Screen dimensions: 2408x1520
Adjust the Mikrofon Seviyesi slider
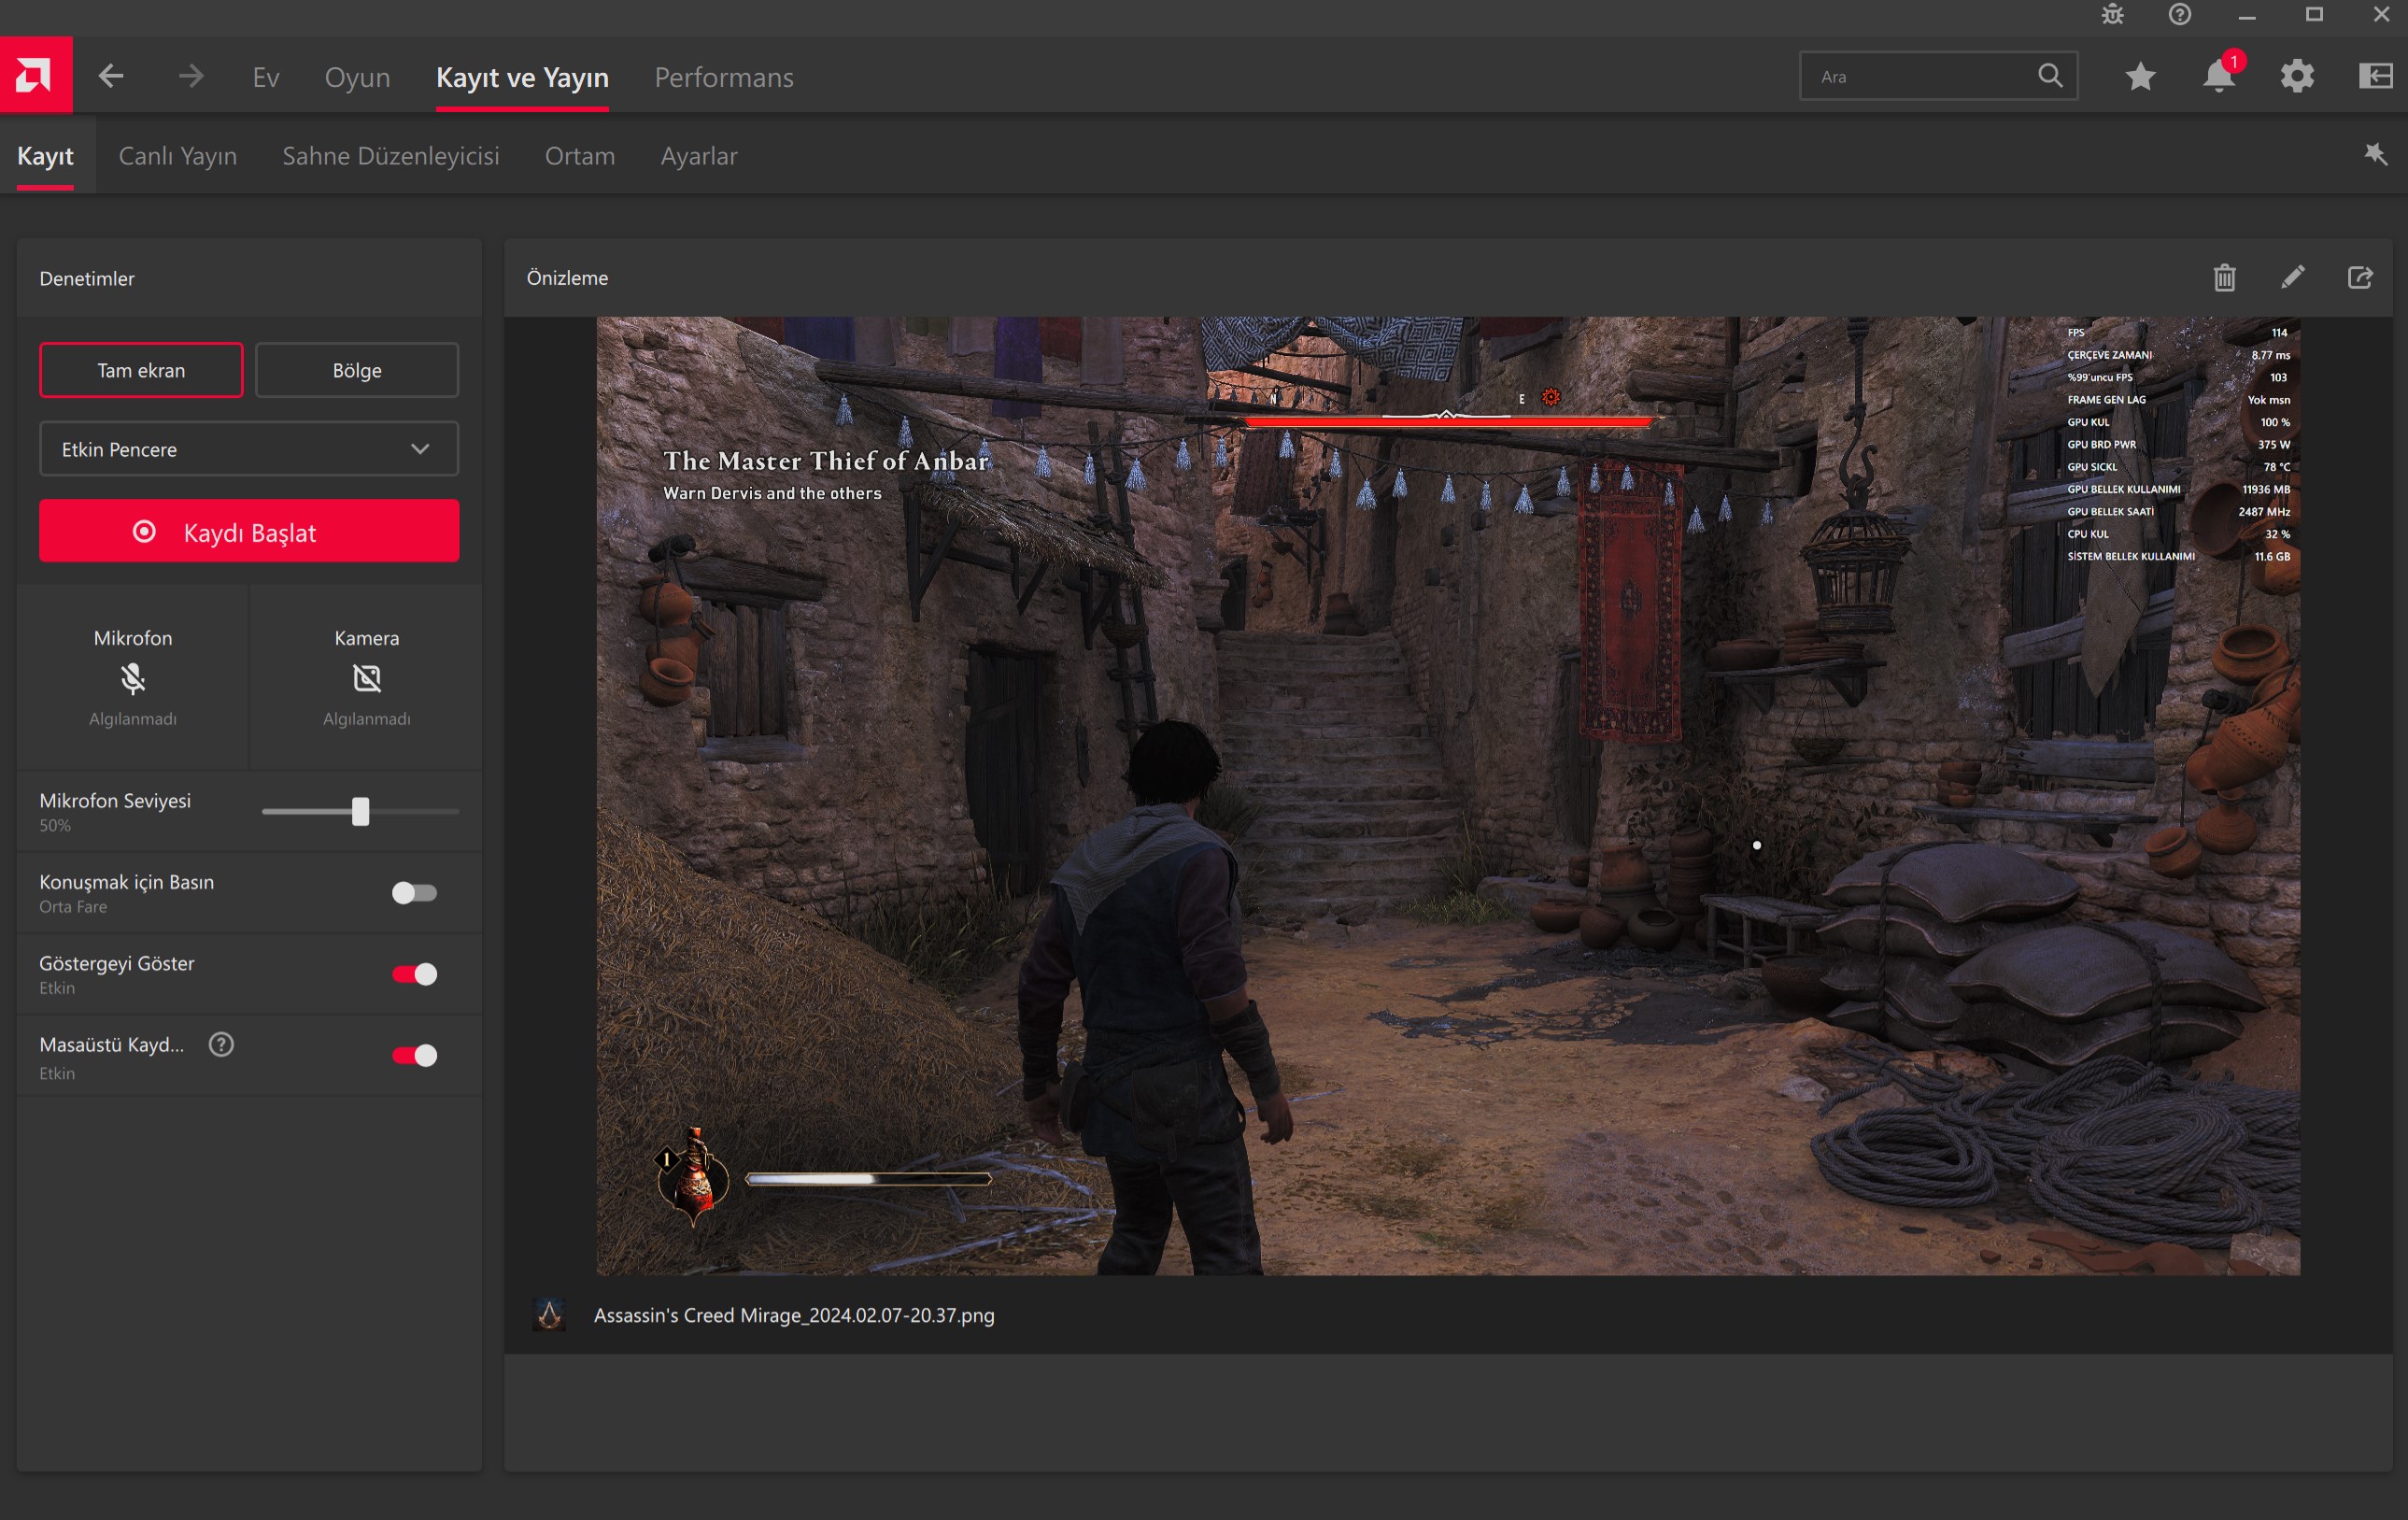[360, 811]
